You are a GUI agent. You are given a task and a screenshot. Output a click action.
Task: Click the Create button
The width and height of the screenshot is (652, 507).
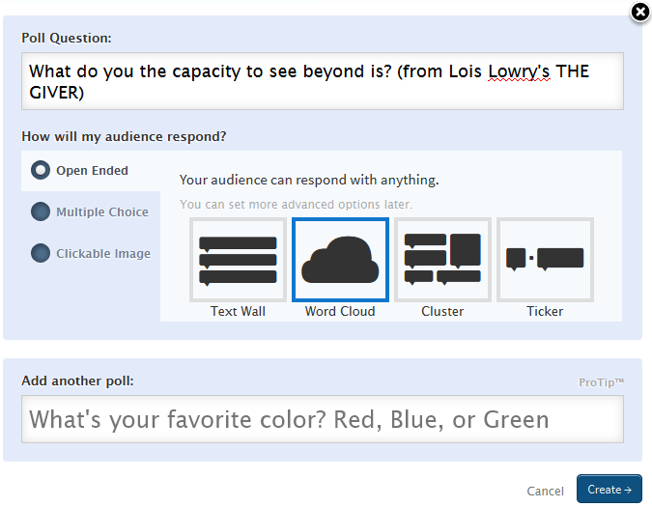(609, 489)
